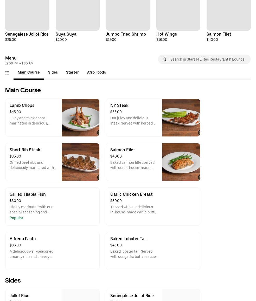Image resolution: width=256 pixels, height=301 pixels.
Task: Select the Starter tab
Action: 72,72
